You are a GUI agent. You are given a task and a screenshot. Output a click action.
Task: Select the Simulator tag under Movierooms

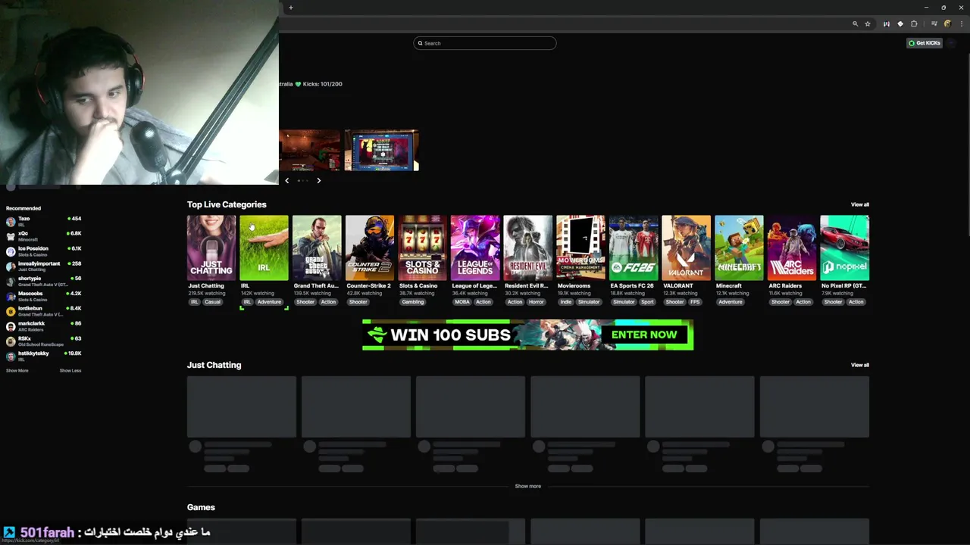coord(589,302)
